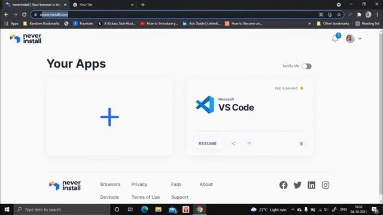Open the Fountain bookmark
The width and height of the screenshot is (383, 215).
tap(83, 24)
